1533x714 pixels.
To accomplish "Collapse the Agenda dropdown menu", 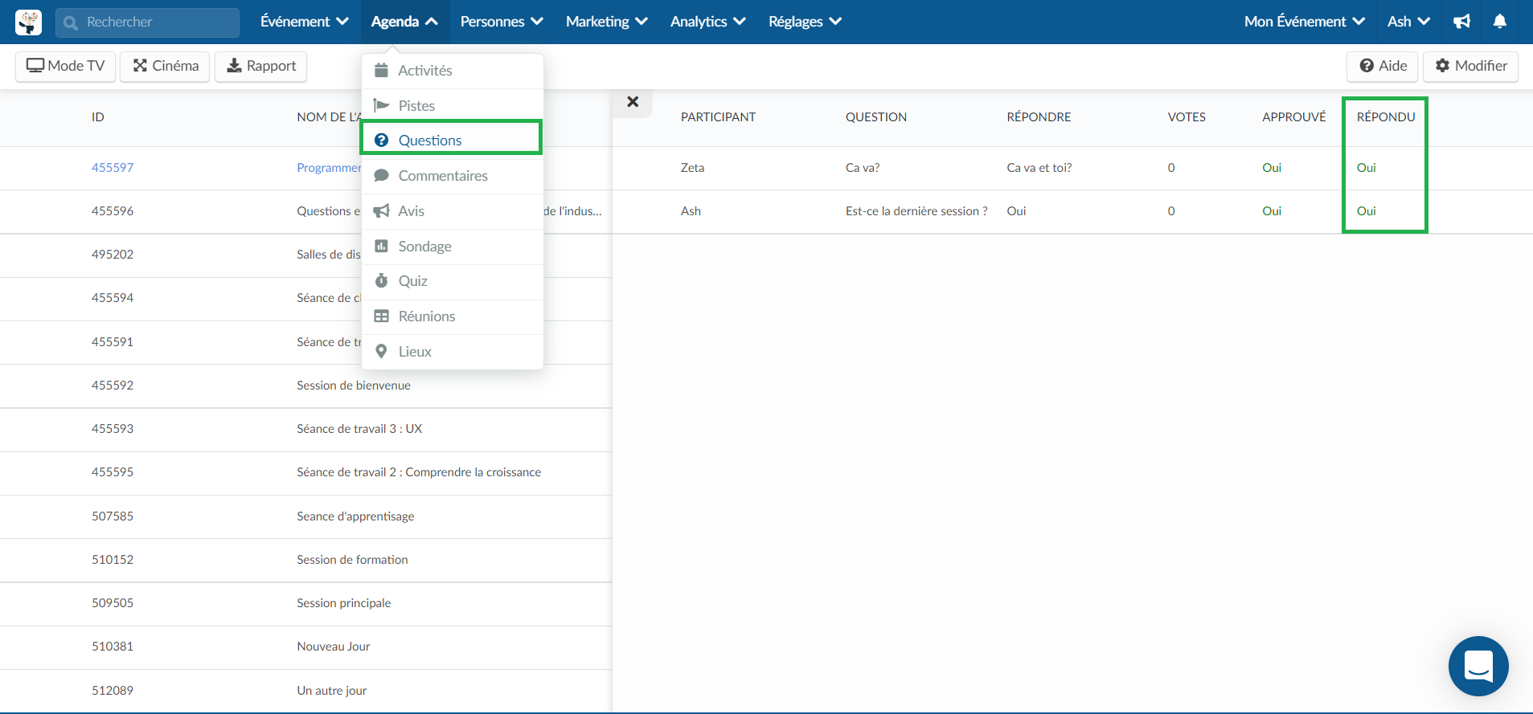I will [404, 22].
